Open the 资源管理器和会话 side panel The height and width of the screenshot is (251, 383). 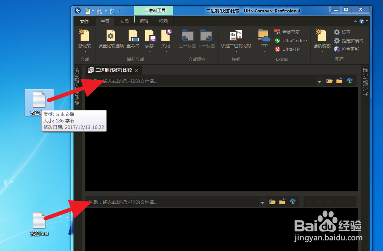tap(77, 86)
